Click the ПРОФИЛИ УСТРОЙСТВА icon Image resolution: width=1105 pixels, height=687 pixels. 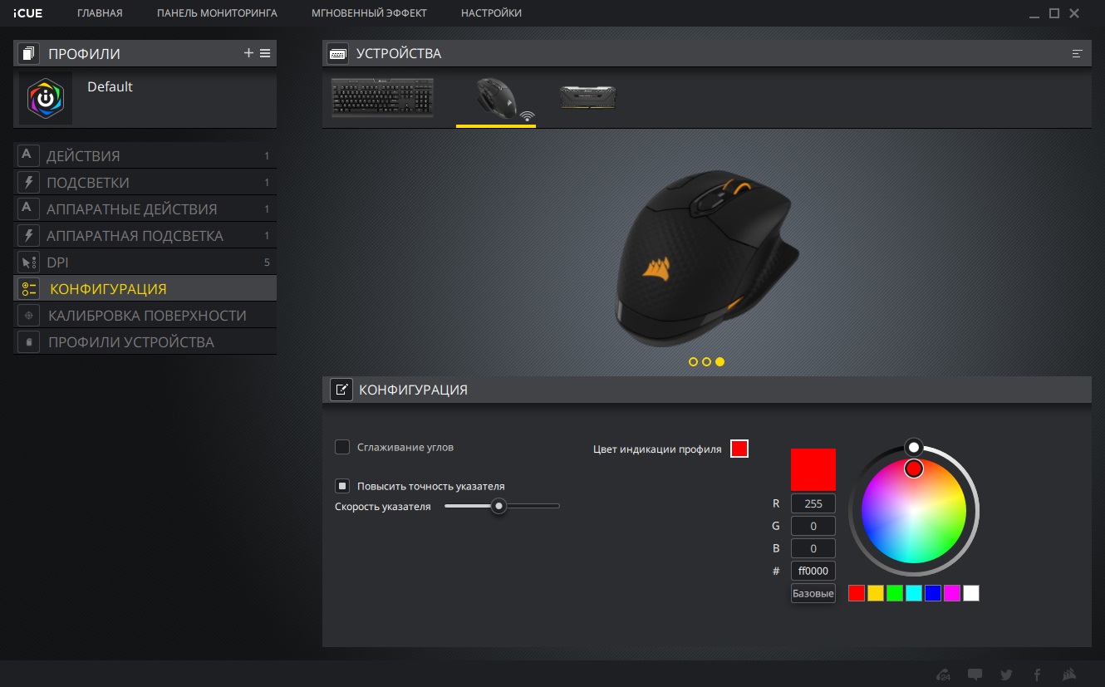[28, 342]
